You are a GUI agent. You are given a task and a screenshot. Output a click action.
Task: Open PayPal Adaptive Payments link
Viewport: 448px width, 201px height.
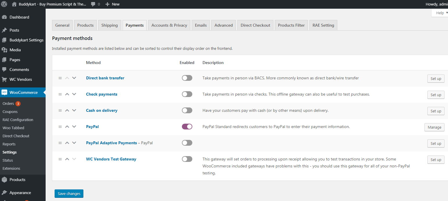111,143
